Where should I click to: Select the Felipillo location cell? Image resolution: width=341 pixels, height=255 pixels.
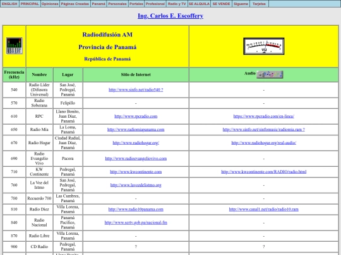(x=68, y=103)
